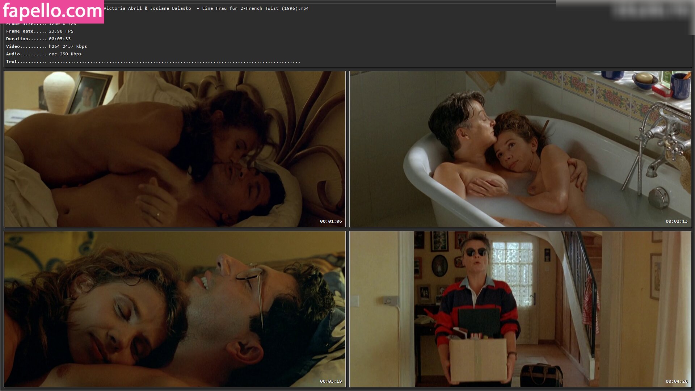Click the 00:02:13 timestamp label

[x=676, y=221]
